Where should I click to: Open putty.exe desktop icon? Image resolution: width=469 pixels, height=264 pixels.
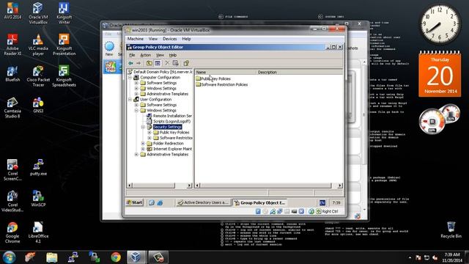(x=38, y=167)
